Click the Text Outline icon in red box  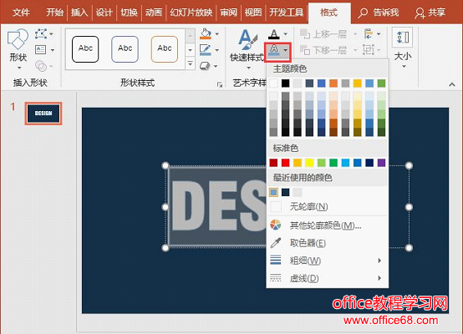pyautogui.click(x=274, y=50)
